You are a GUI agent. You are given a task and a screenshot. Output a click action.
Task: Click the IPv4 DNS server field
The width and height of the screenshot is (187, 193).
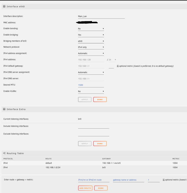[x=91, y=79]
